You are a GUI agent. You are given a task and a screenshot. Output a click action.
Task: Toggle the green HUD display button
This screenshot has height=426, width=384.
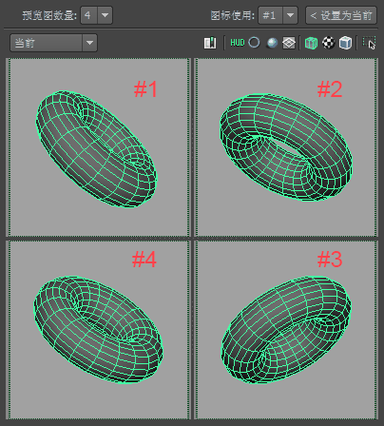[x=238, y=43]
